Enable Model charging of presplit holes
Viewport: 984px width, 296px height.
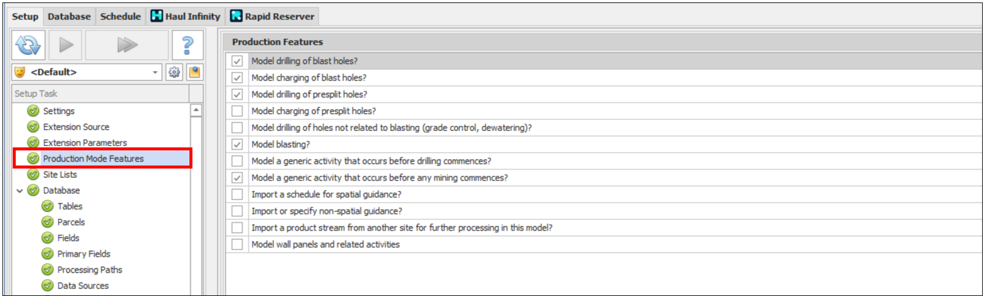click(x=237, y=111)
